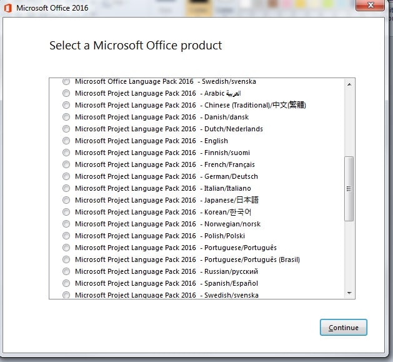Pick Project Language Pack Portuguese/Português radio

click(66, 248)
